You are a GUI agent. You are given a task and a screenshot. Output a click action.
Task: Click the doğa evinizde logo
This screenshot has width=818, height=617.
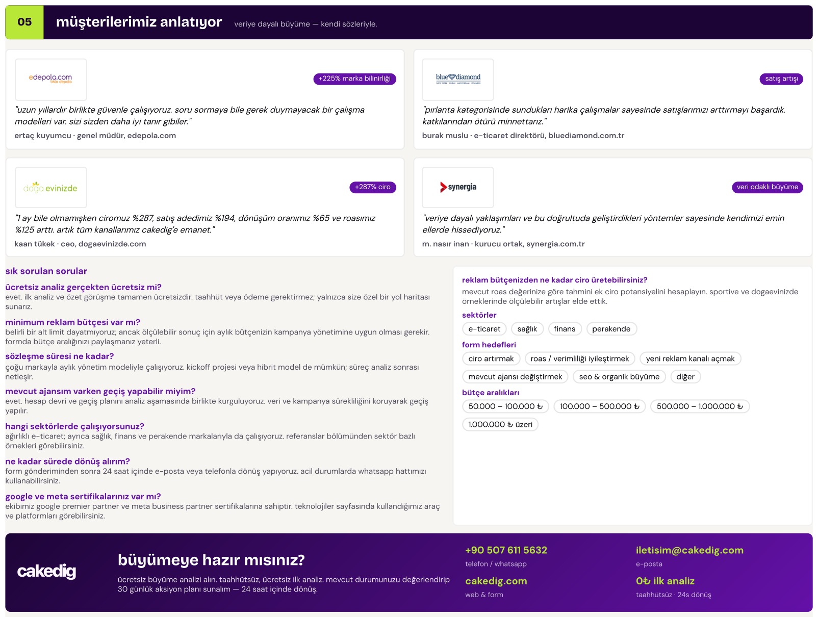(x=51, y=188)
